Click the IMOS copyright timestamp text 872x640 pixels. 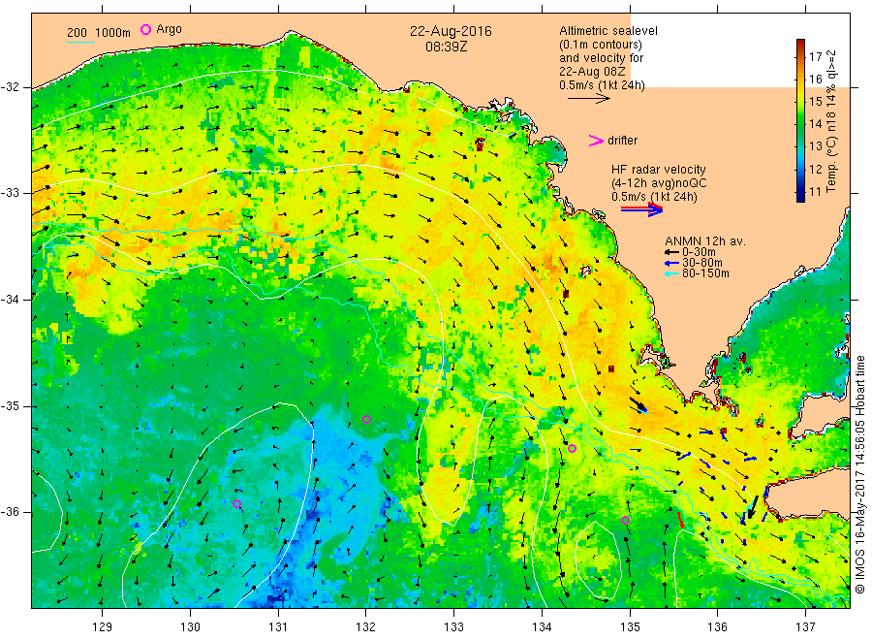click(x=859, y=474)
